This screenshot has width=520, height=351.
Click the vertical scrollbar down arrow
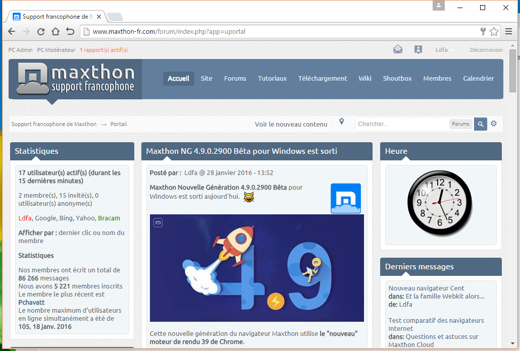pos(513,343)
